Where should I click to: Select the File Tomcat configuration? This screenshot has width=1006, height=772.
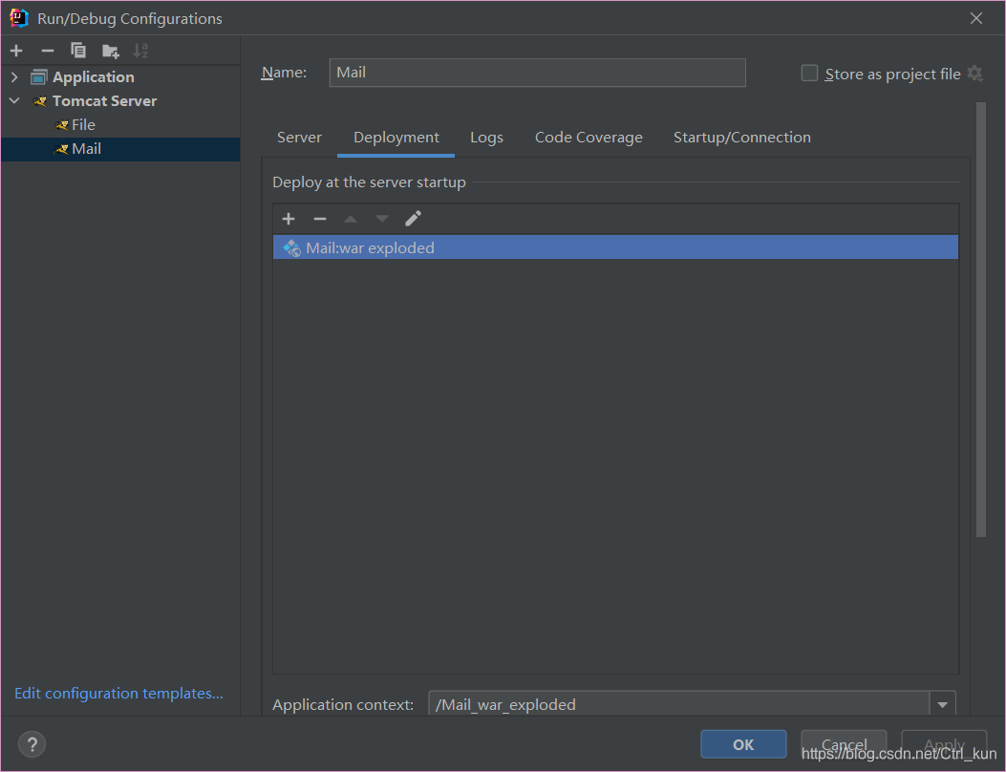(120, 124)
